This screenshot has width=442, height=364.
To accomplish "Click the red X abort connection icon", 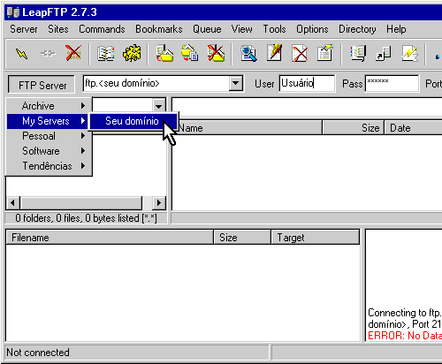I will pos(73,53).
